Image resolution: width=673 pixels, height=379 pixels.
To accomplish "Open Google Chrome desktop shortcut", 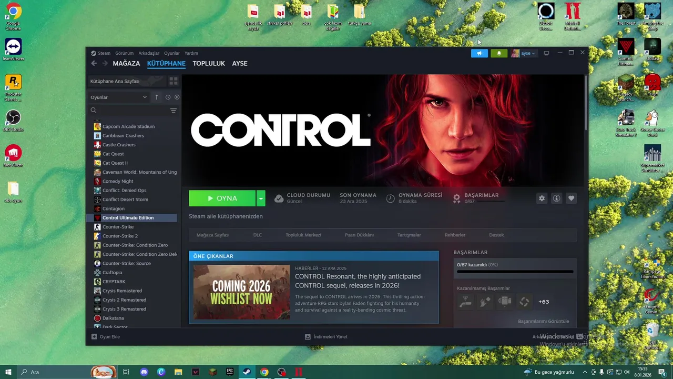I will point(13,17).
